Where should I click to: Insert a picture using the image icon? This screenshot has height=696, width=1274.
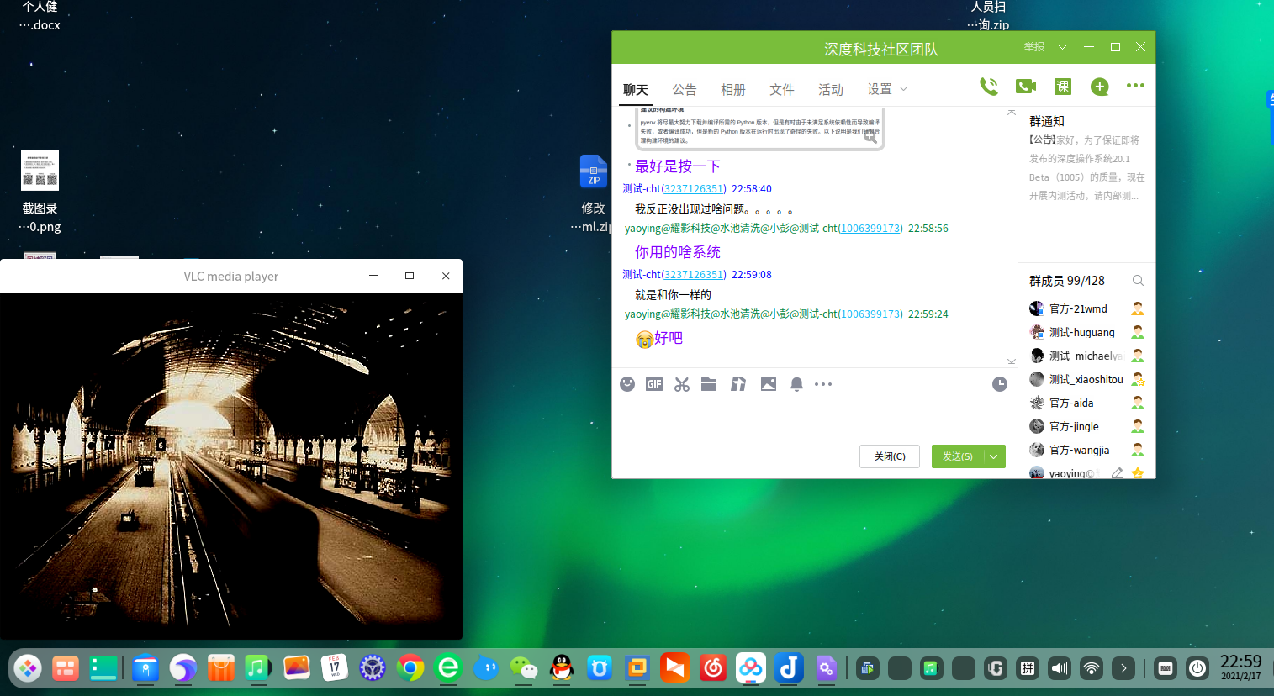pyautogui.click(x=769, y=384)
